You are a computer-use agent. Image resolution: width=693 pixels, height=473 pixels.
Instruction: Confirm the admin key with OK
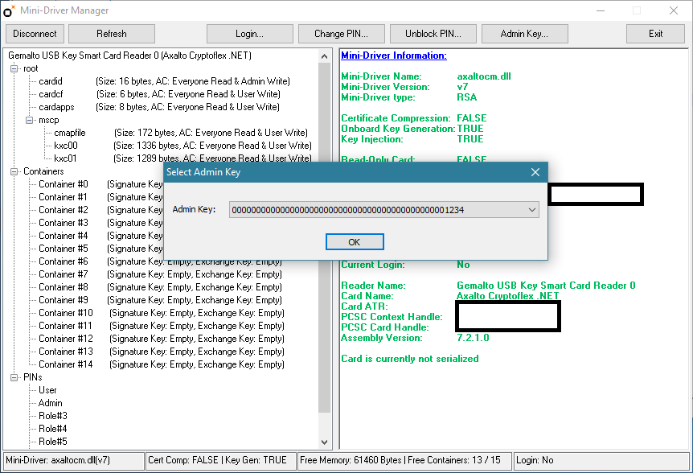click(355, 242)
